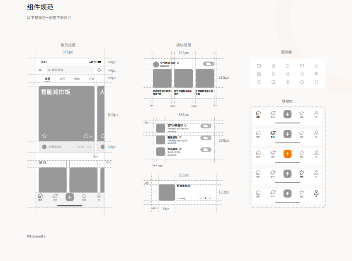Screen dimensions: 352x261
Task: Click the scan frame icon in 图标库
Action: point(316,82)
